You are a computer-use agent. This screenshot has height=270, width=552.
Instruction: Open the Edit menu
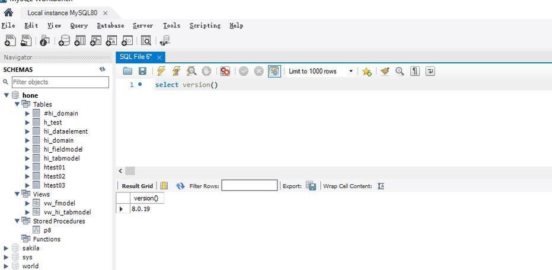(31, 25)
